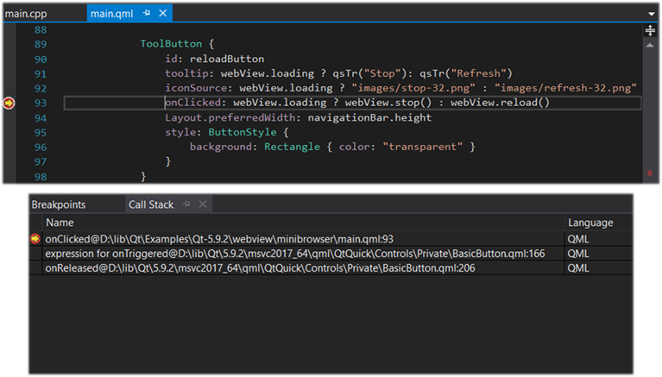Click onClicked on code line 93
Viewport: 662px width, 377px height.
(192, 103)
